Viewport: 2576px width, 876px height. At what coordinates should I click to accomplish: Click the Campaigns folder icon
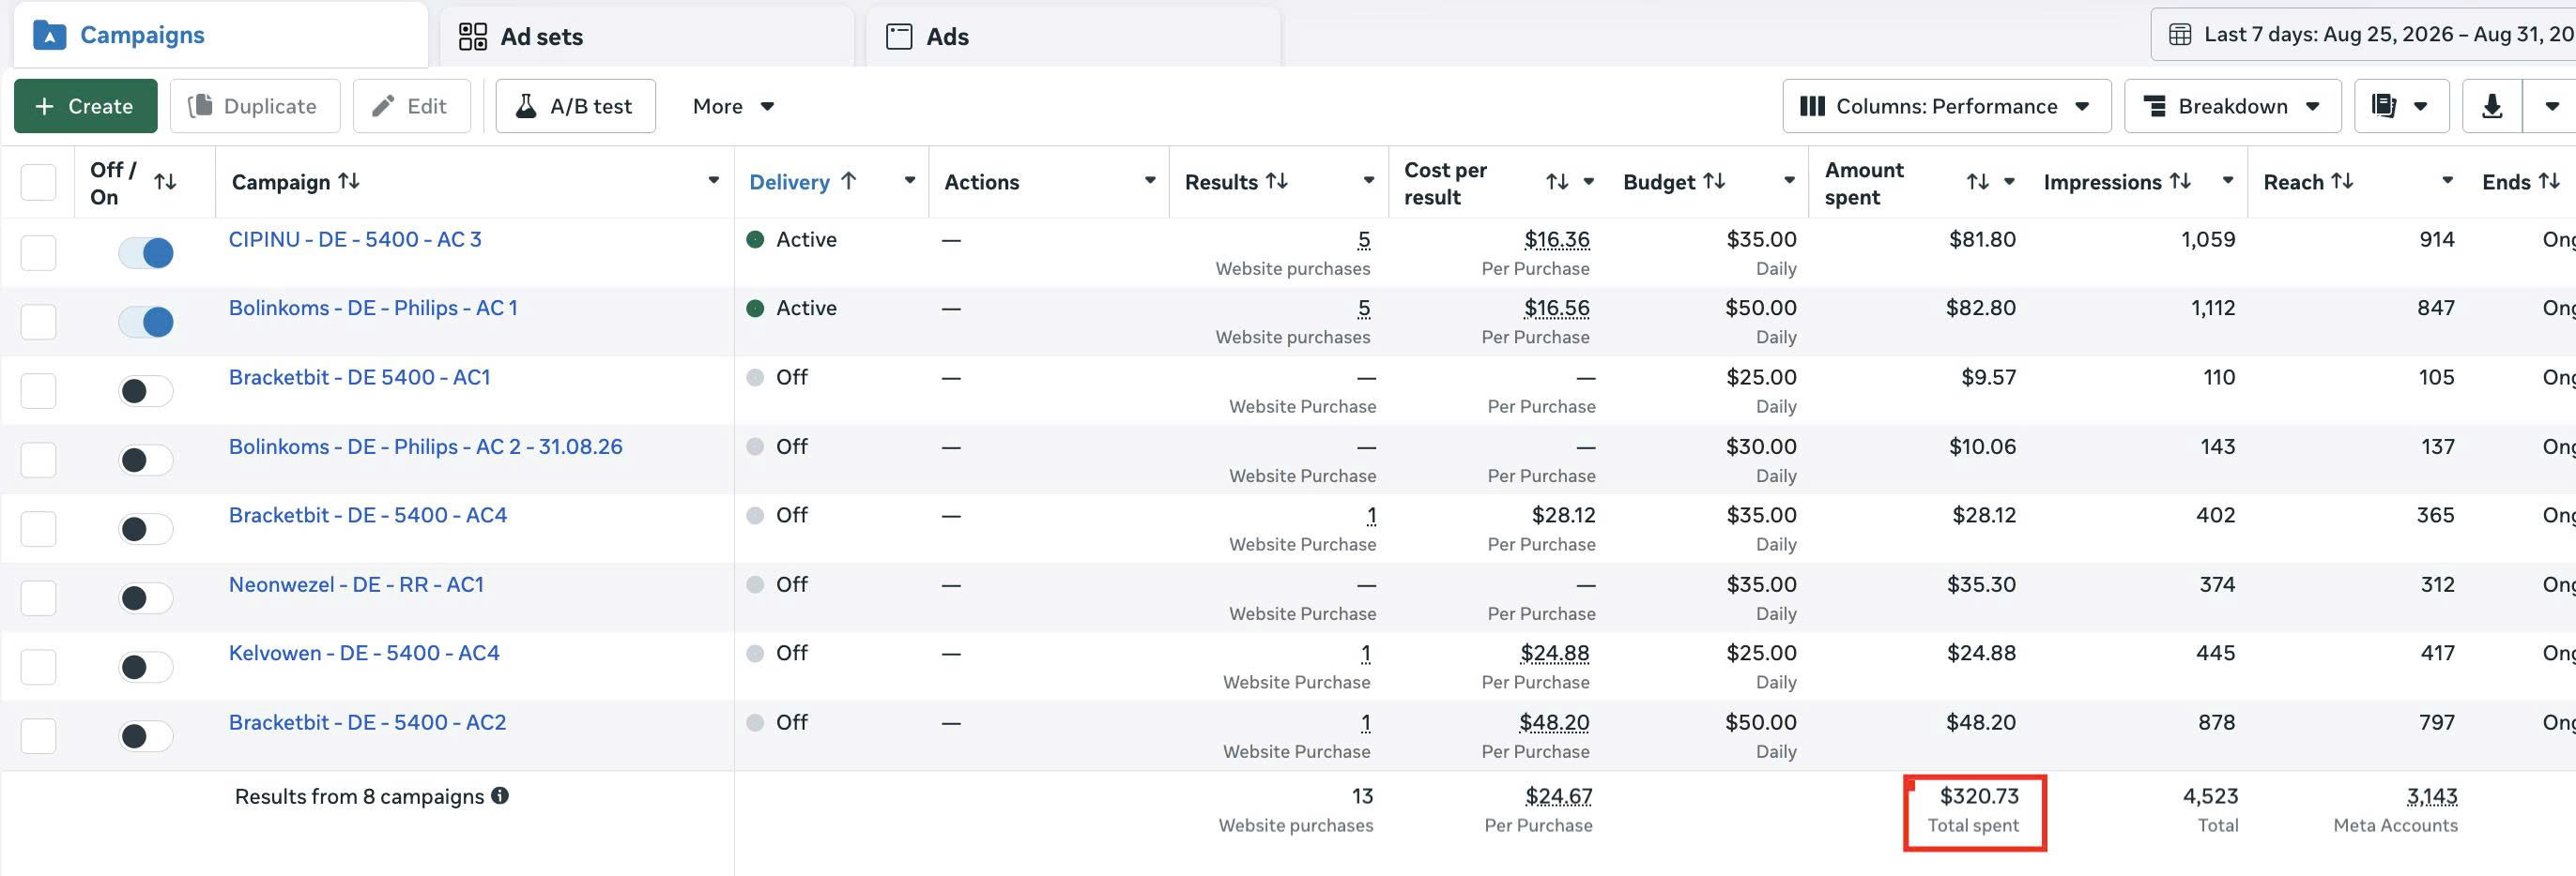click(x=49, y=36)
